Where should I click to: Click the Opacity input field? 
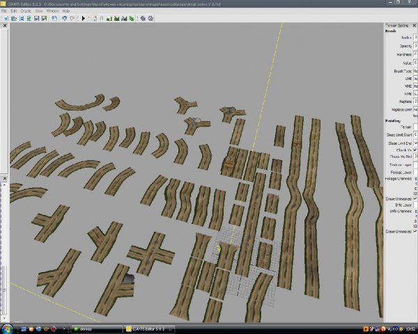click(x=415, y=46)
